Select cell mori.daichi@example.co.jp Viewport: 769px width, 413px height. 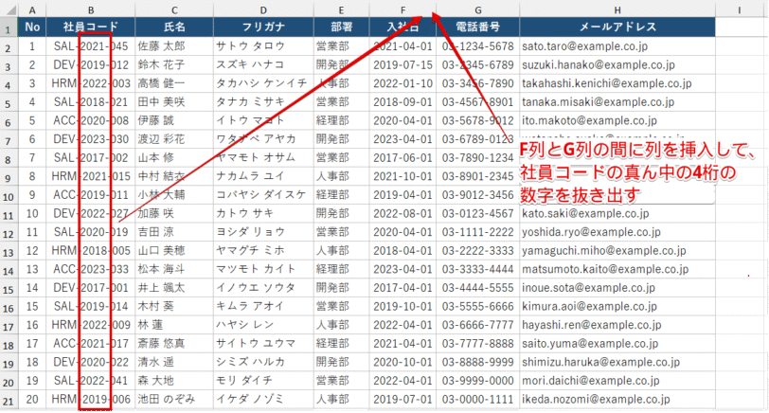coord(617,381)
